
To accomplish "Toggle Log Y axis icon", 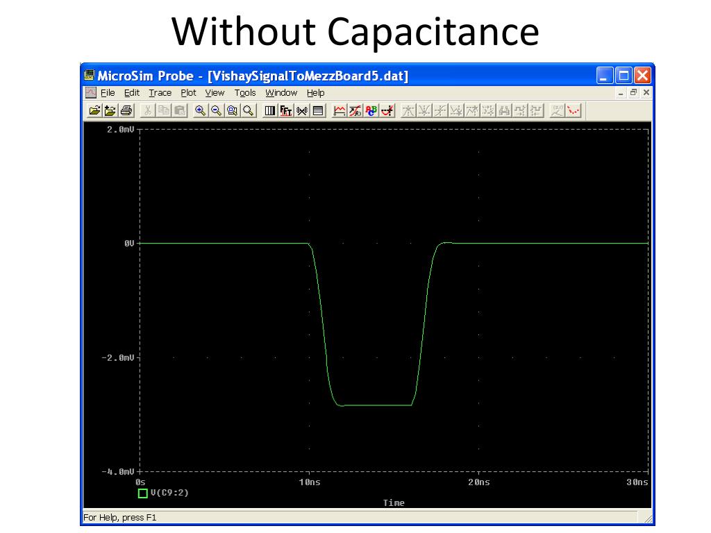I will click(318, 110).
